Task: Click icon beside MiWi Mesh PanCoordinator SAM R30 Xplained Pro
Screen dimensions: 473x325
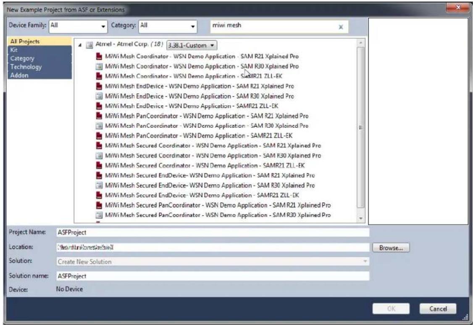Action: tap(99, 126)
